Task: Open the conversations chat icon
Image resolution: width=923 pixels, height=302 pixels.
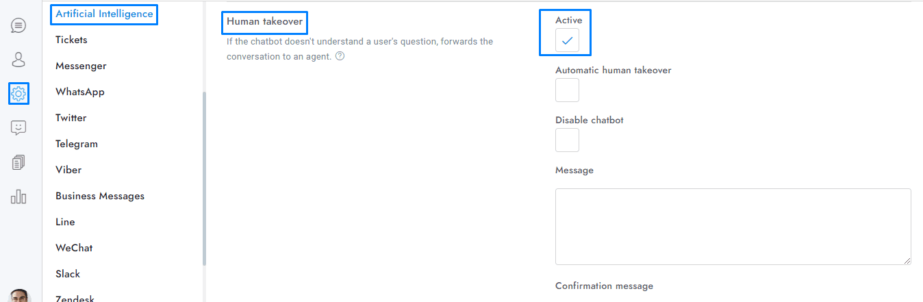Action: (18, 26)
